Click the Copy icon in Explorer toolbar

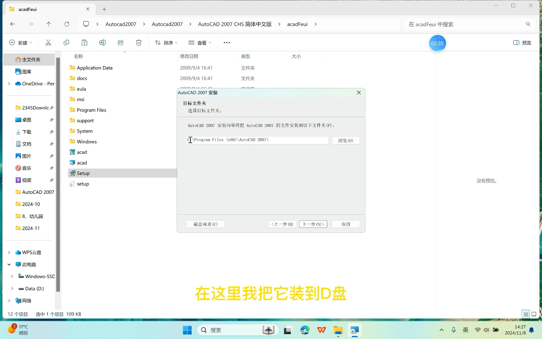point(66,43)
